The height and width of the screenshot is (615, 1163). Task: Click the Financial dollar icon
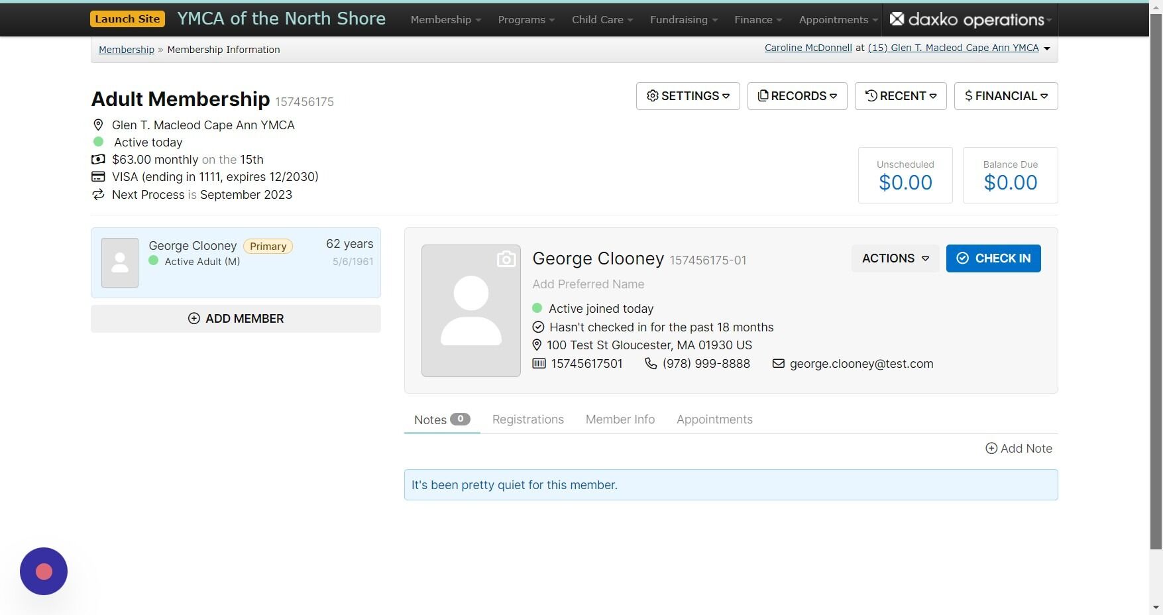click(x=968, y=95)
